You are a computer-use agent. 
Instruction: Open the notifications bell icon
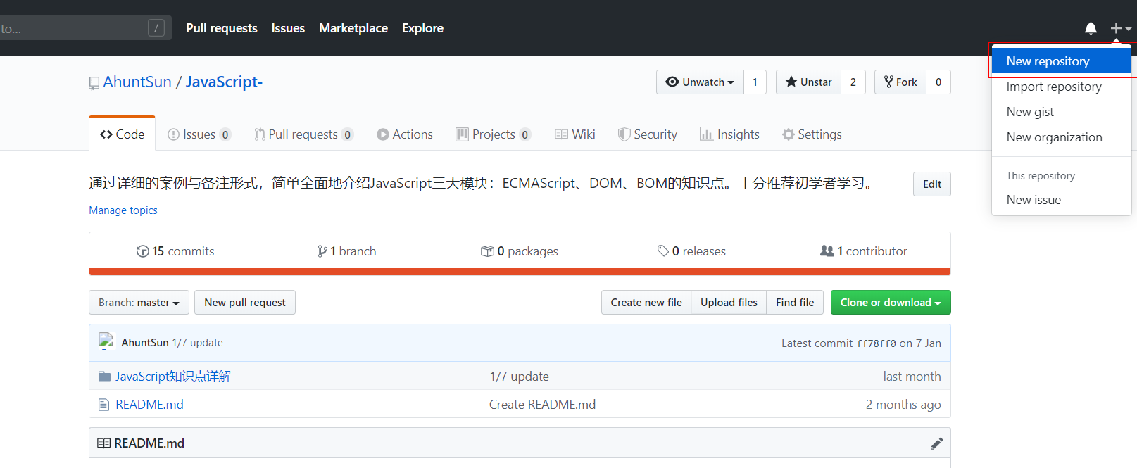pos(1091,28)
